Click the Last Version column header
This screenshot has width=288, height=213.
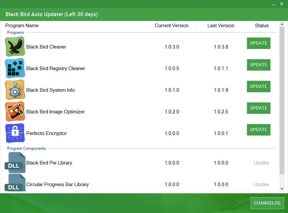(x=221, y=25)
